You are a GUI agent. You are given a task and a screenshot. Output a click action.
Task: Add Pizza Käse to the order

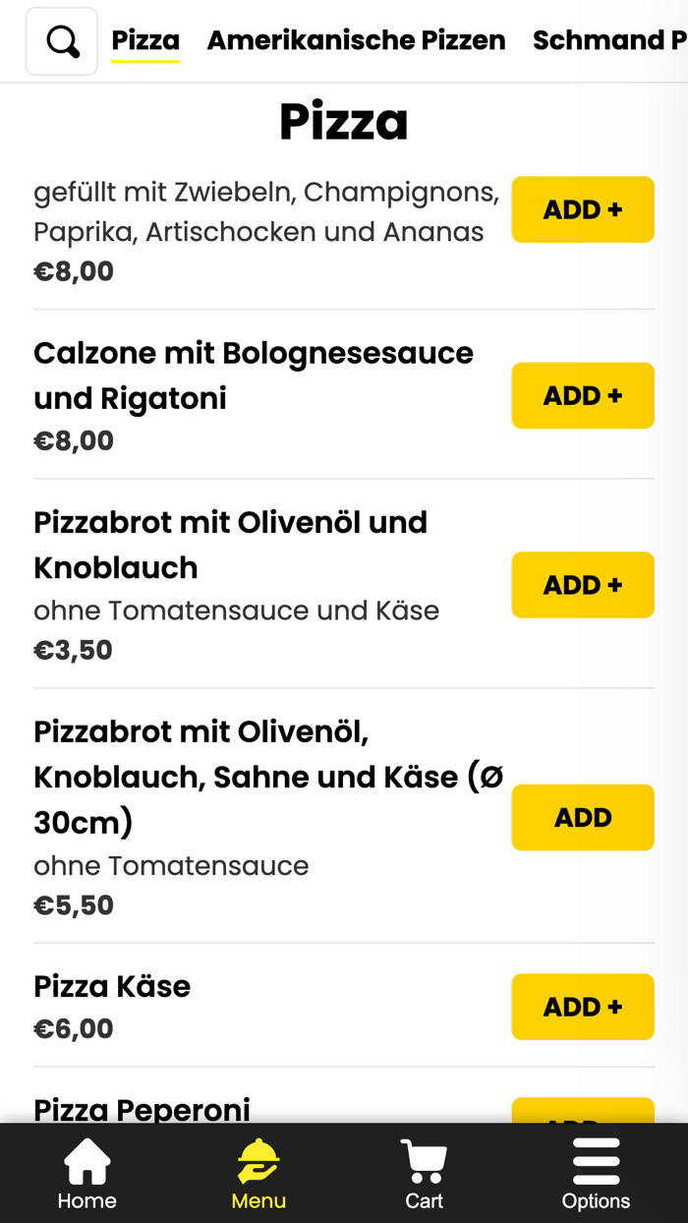pyautogui.click(x=583, y=1007)
